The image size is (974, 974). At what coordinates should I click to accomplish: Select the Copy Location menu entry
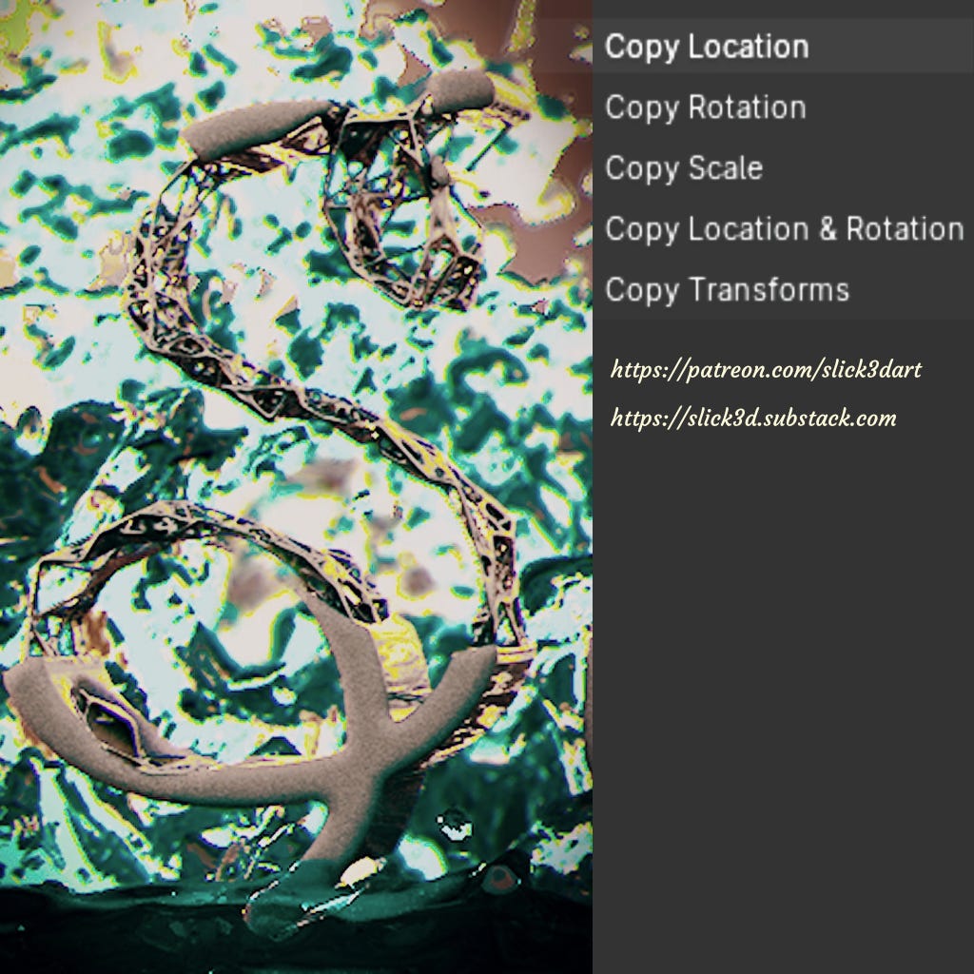pos(783,47)
